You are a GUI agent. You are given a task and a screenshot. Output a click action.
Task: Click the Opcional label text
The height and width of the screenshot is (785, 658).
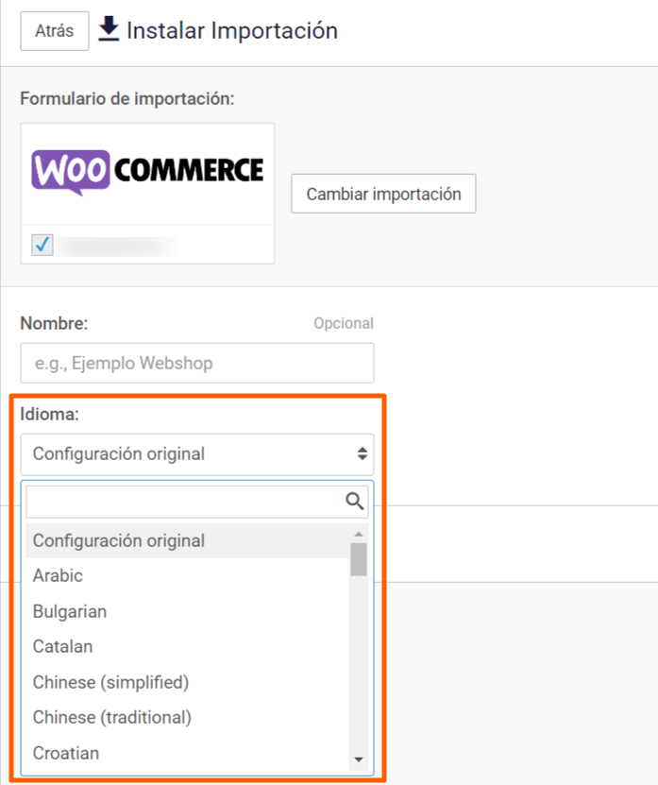point(344,323)
